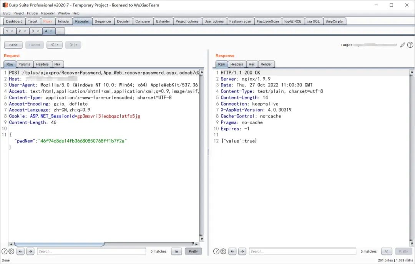Open the Intruder menu
The height and width of the screenshot is (264, 415).
[x=33, y=13]
